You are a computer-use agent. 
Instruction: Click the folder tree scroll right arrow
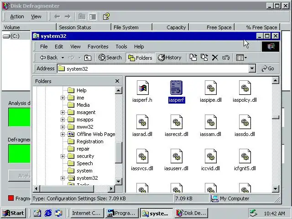point(111,189)
